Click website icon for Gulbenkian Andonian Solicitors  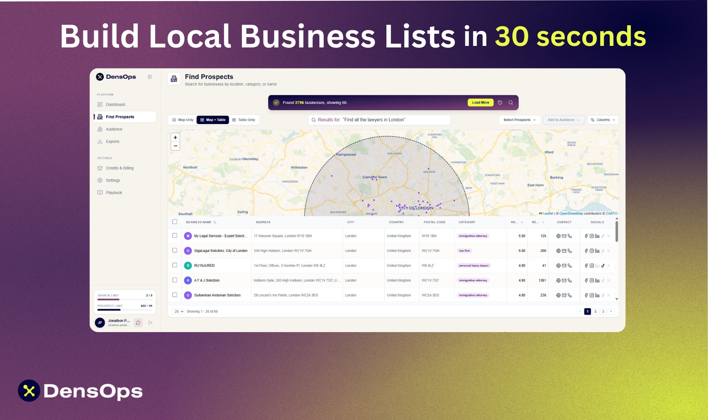(559, 295)
